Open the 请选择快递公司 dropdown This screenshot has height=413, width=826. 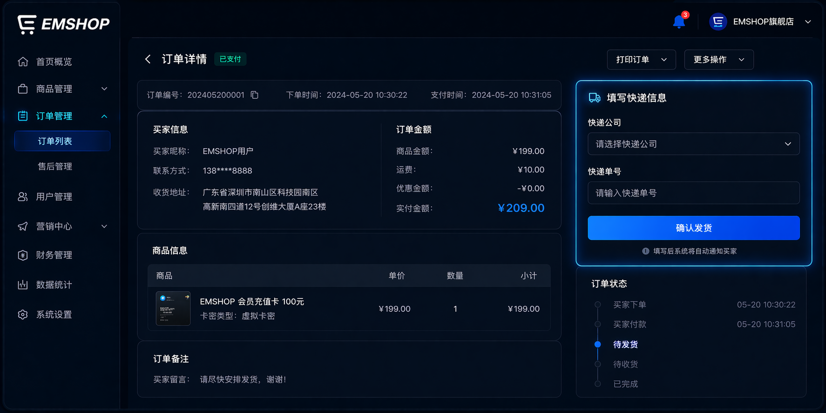[x=694, y=144]
